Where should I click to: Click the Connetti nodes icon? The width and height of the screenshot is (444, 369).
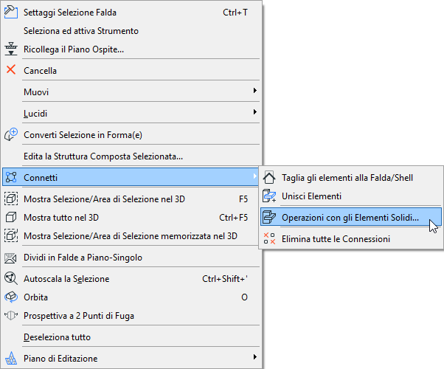pos(11,178)
